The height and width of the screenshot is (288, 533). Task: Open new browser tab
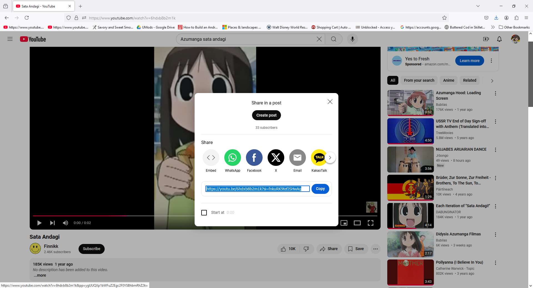coord(81,6)
